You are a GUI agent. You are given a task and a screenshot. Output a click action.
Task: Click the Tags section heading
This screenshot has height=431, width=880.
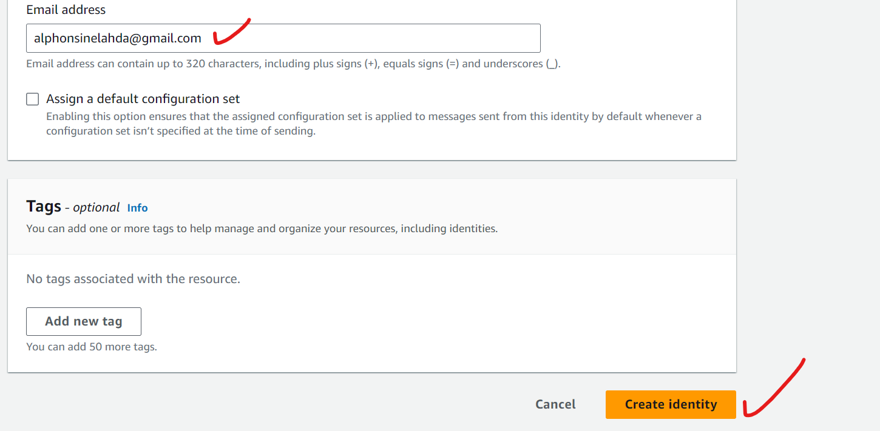(44, 207)
